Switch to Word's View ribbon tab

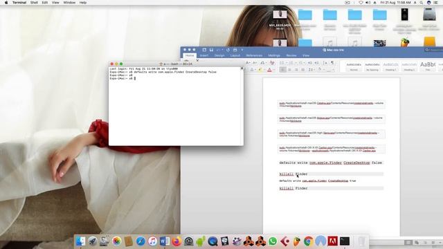point(306,55)
